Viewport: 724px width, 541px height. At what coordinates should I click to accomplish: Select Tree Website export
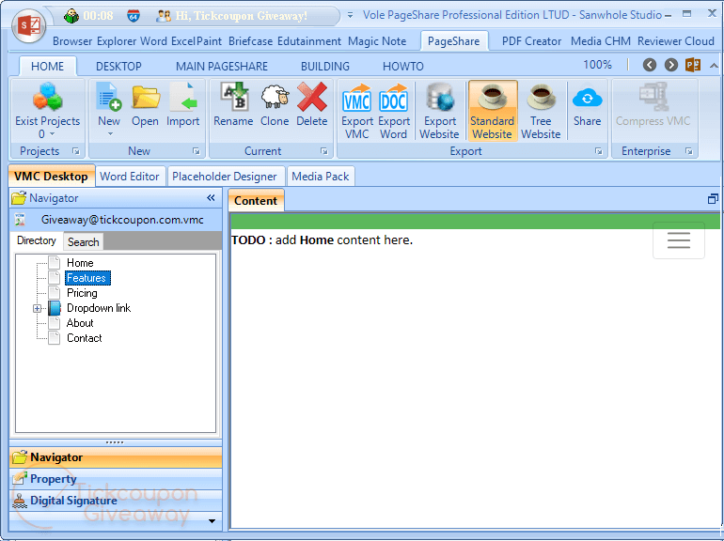pyautogui.click(x=541, y=111)
